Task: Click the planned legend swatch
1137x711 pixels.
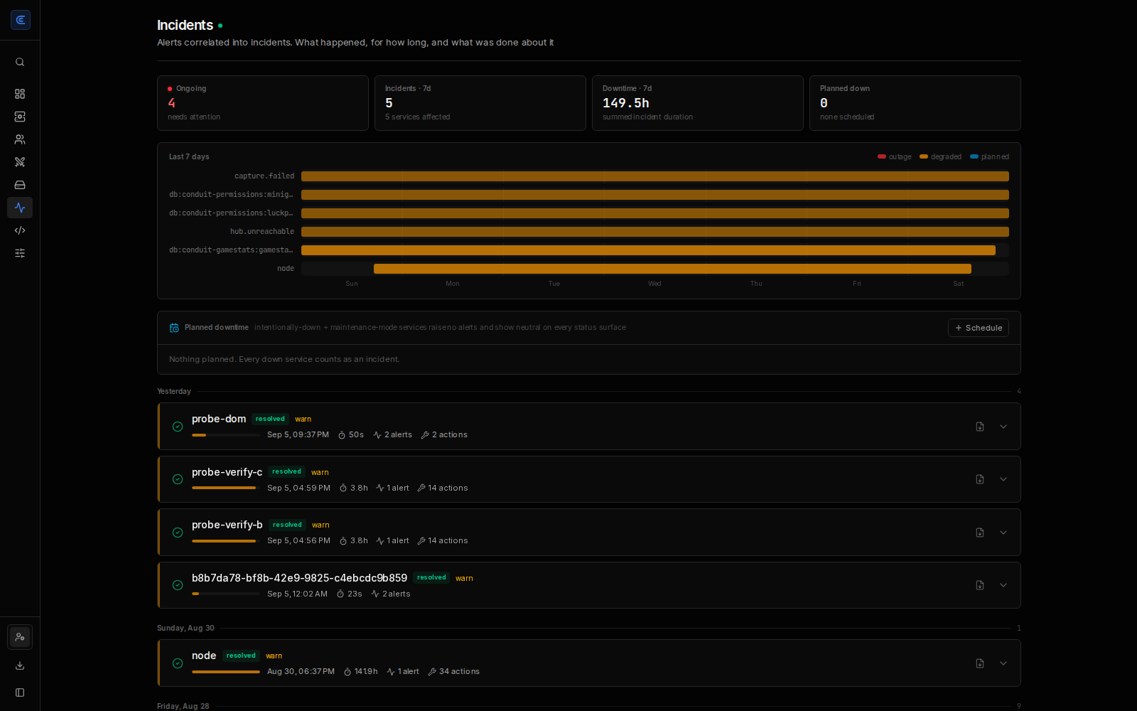Action: pyautogui.click(x=974, y=156)
